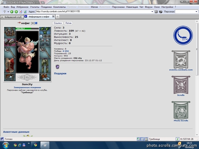199x149 pixels.
Task: Click the bracers slot with purple background
Action: click(x=10, y=42)
